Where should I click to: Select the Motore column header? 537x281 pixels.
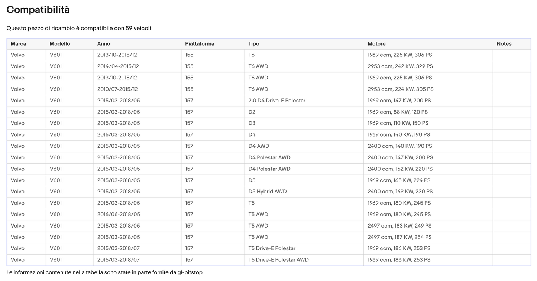click(x=376, y=44)
